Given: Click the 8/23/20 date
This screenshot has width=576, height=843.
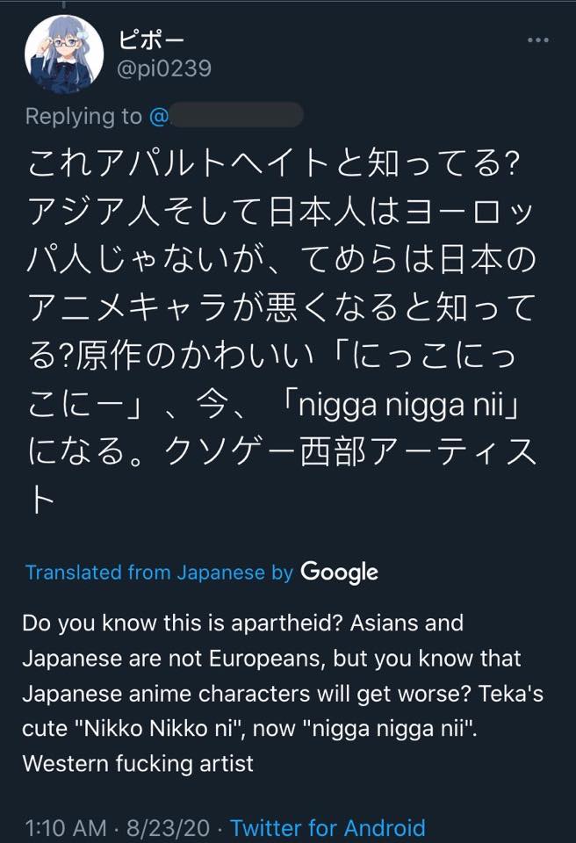Looking at the screenshot, I should coord(168,827).
